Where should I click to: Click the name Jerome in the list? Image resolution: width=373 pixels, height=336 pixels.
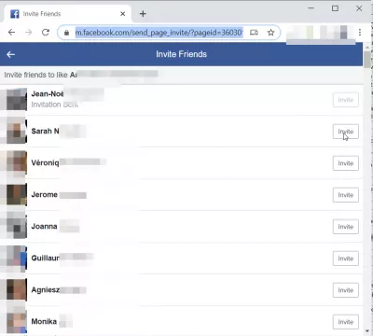[45, 195]
